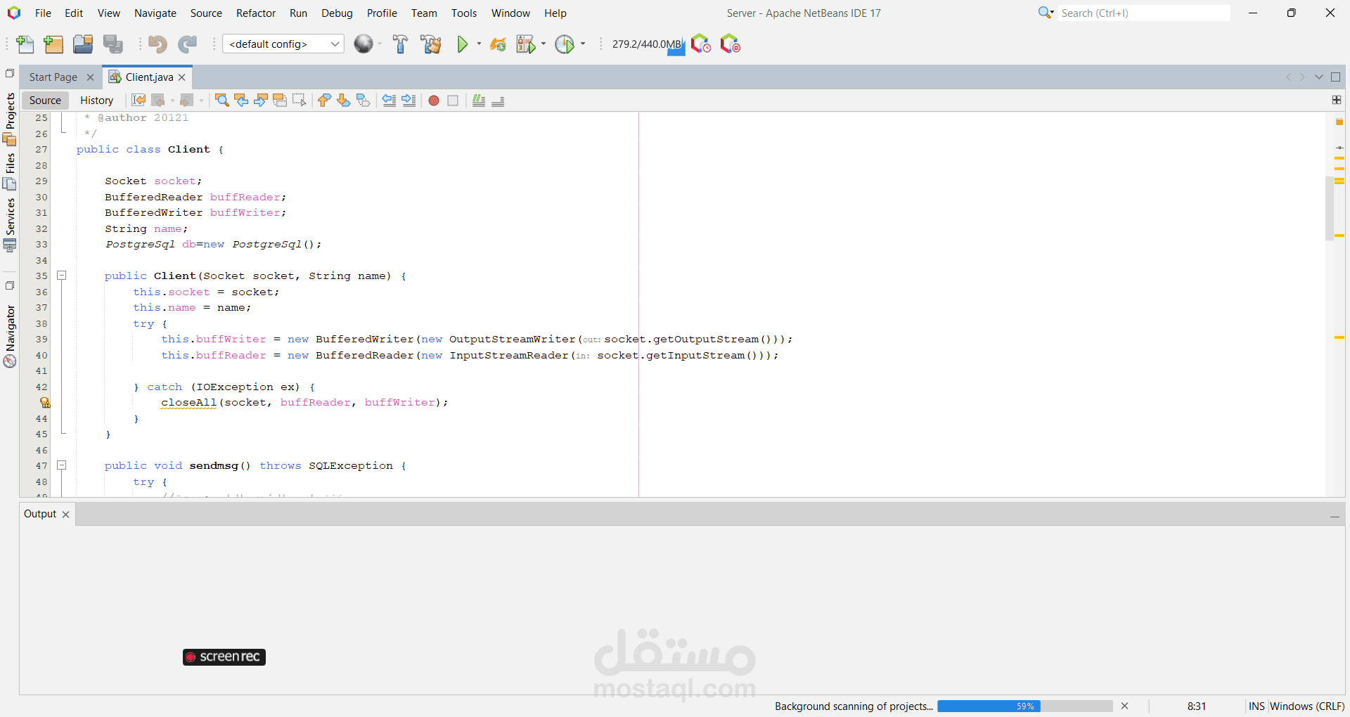
Task: Comment selected lines in the editor toolbar
Action: (x=479, y=101)
